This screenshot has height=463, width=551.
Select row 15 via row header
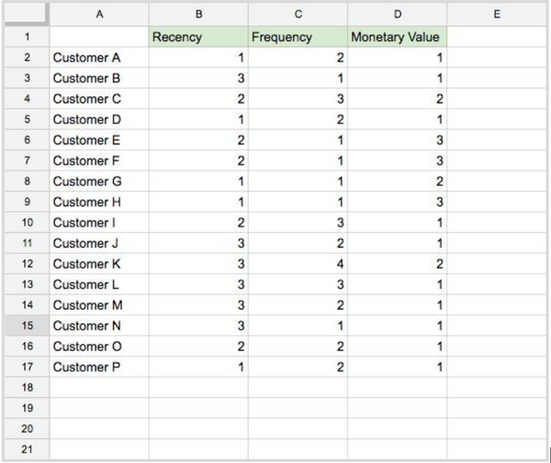click(27, 325)
